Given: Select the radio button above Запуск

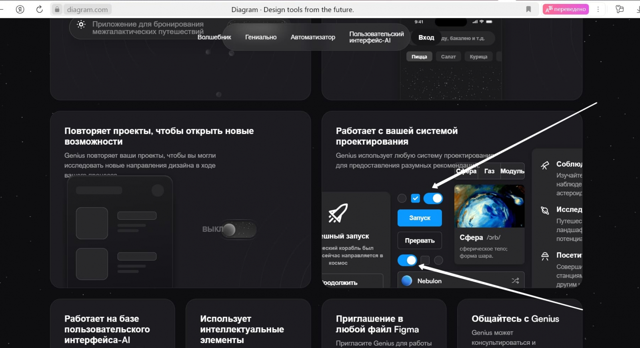Looking at the screenshot, I should [x=402, y=198].
